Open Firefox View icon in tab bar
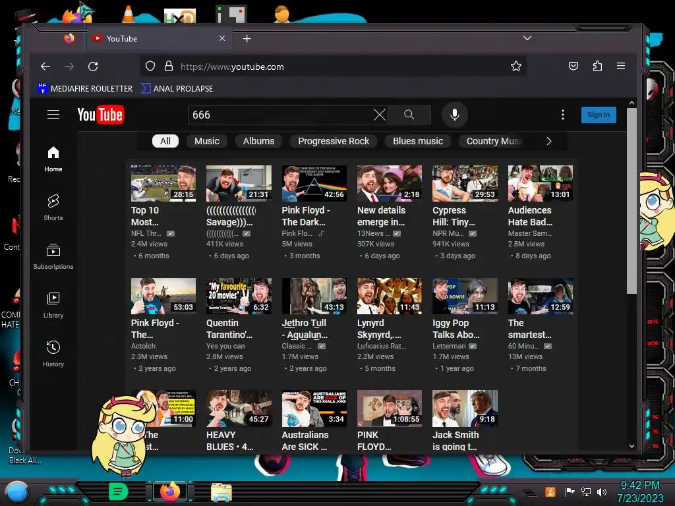Viewport: 675px width, 506px height. pos(69,38)
